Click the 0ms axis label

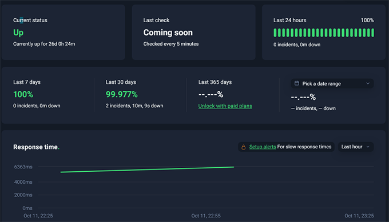27,208
